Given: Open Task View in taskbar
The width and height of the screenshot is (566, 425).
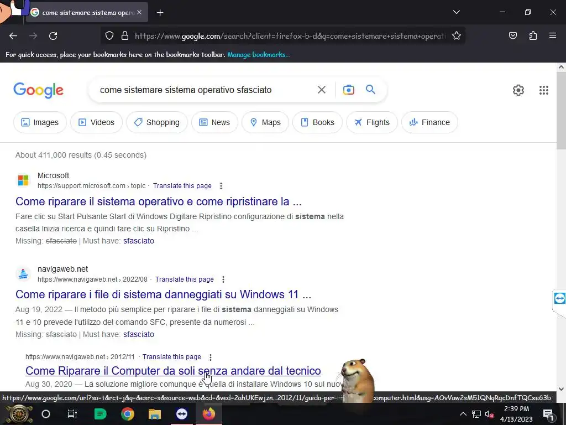Looking at the screenshot, I should [72, 414].
